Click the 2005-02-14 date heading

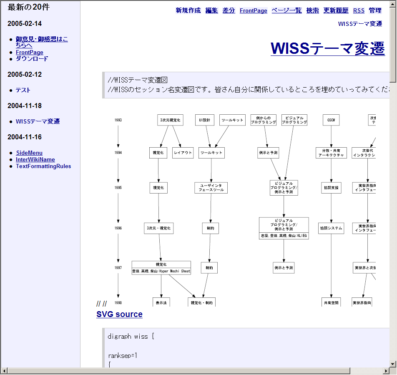point(25,23)
